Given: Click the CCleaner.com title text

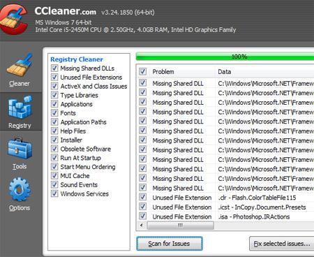Looking at the screenshot, I should [66, 11].
